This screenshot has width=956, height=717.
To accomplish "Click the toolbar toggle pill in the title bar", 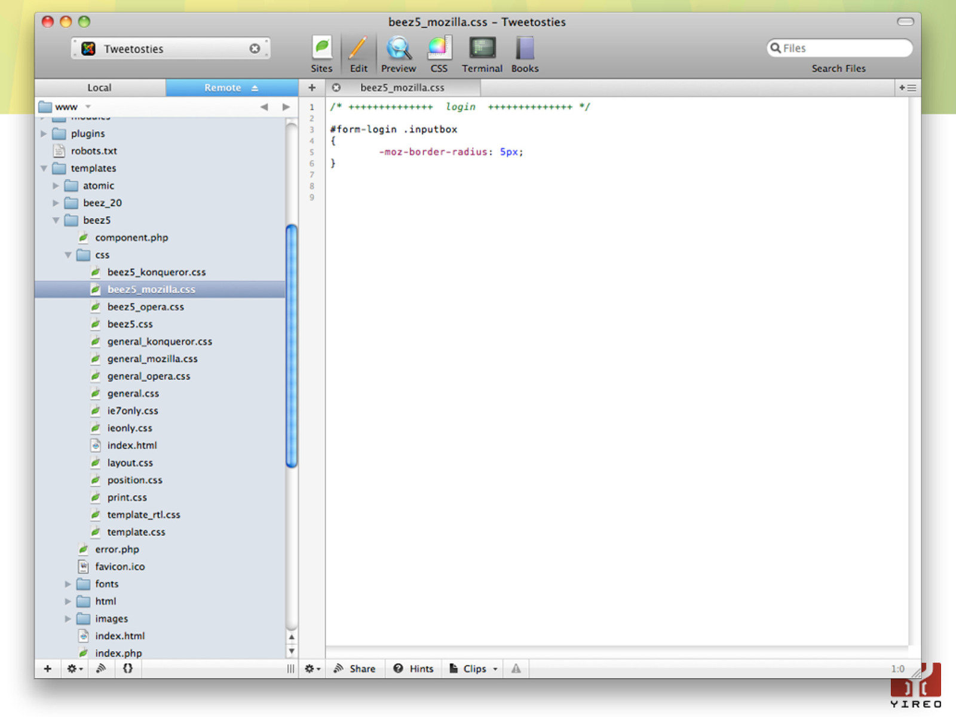I will [905, 22].
